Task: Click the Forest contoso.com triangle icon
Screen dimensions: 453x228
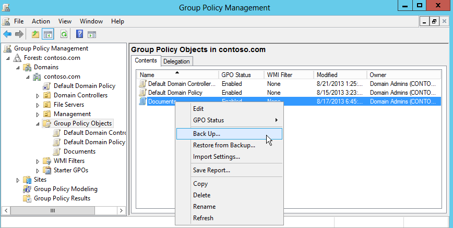Action: point(18,58)
